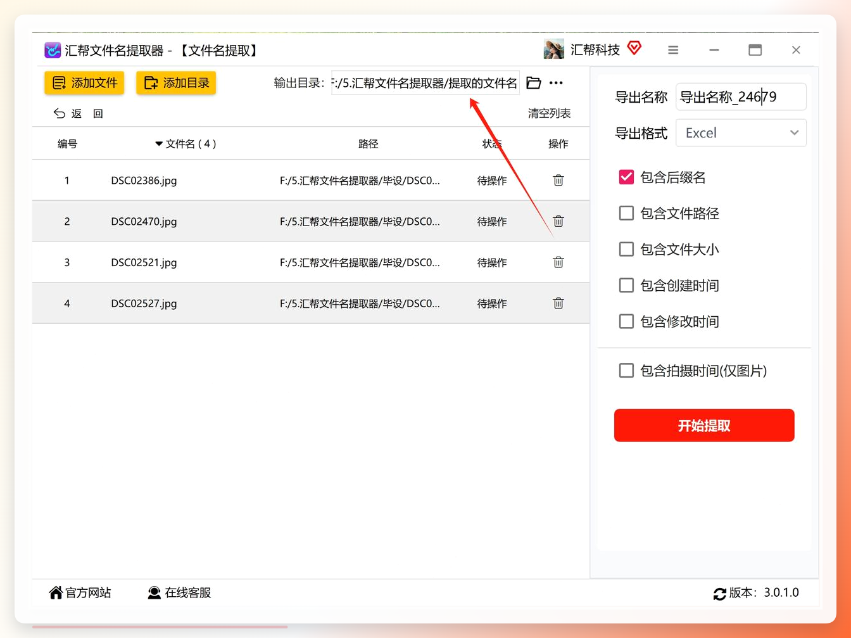
Task: Select file name DSC02470.jpg
Action: [x=144, y=221]
